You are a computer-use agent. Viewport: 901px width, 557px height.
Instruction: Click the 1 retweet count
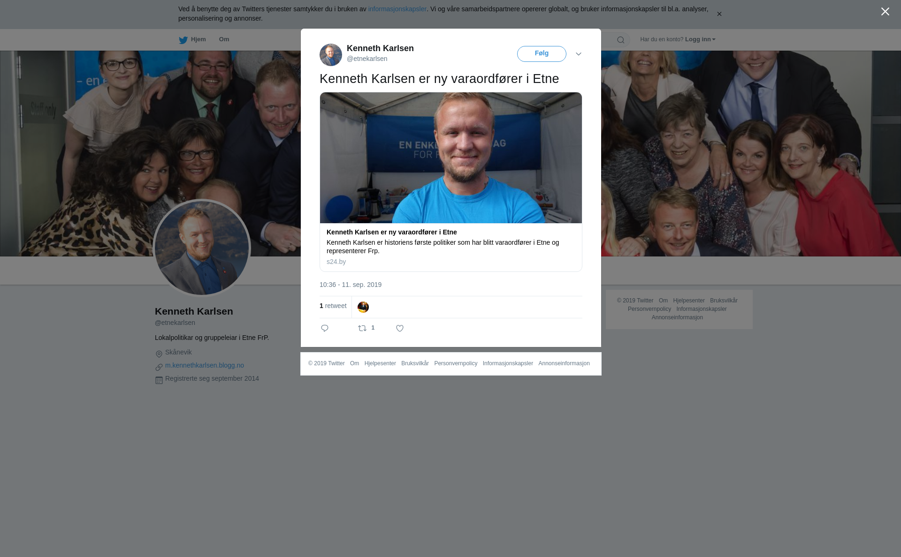click(333, 306)
